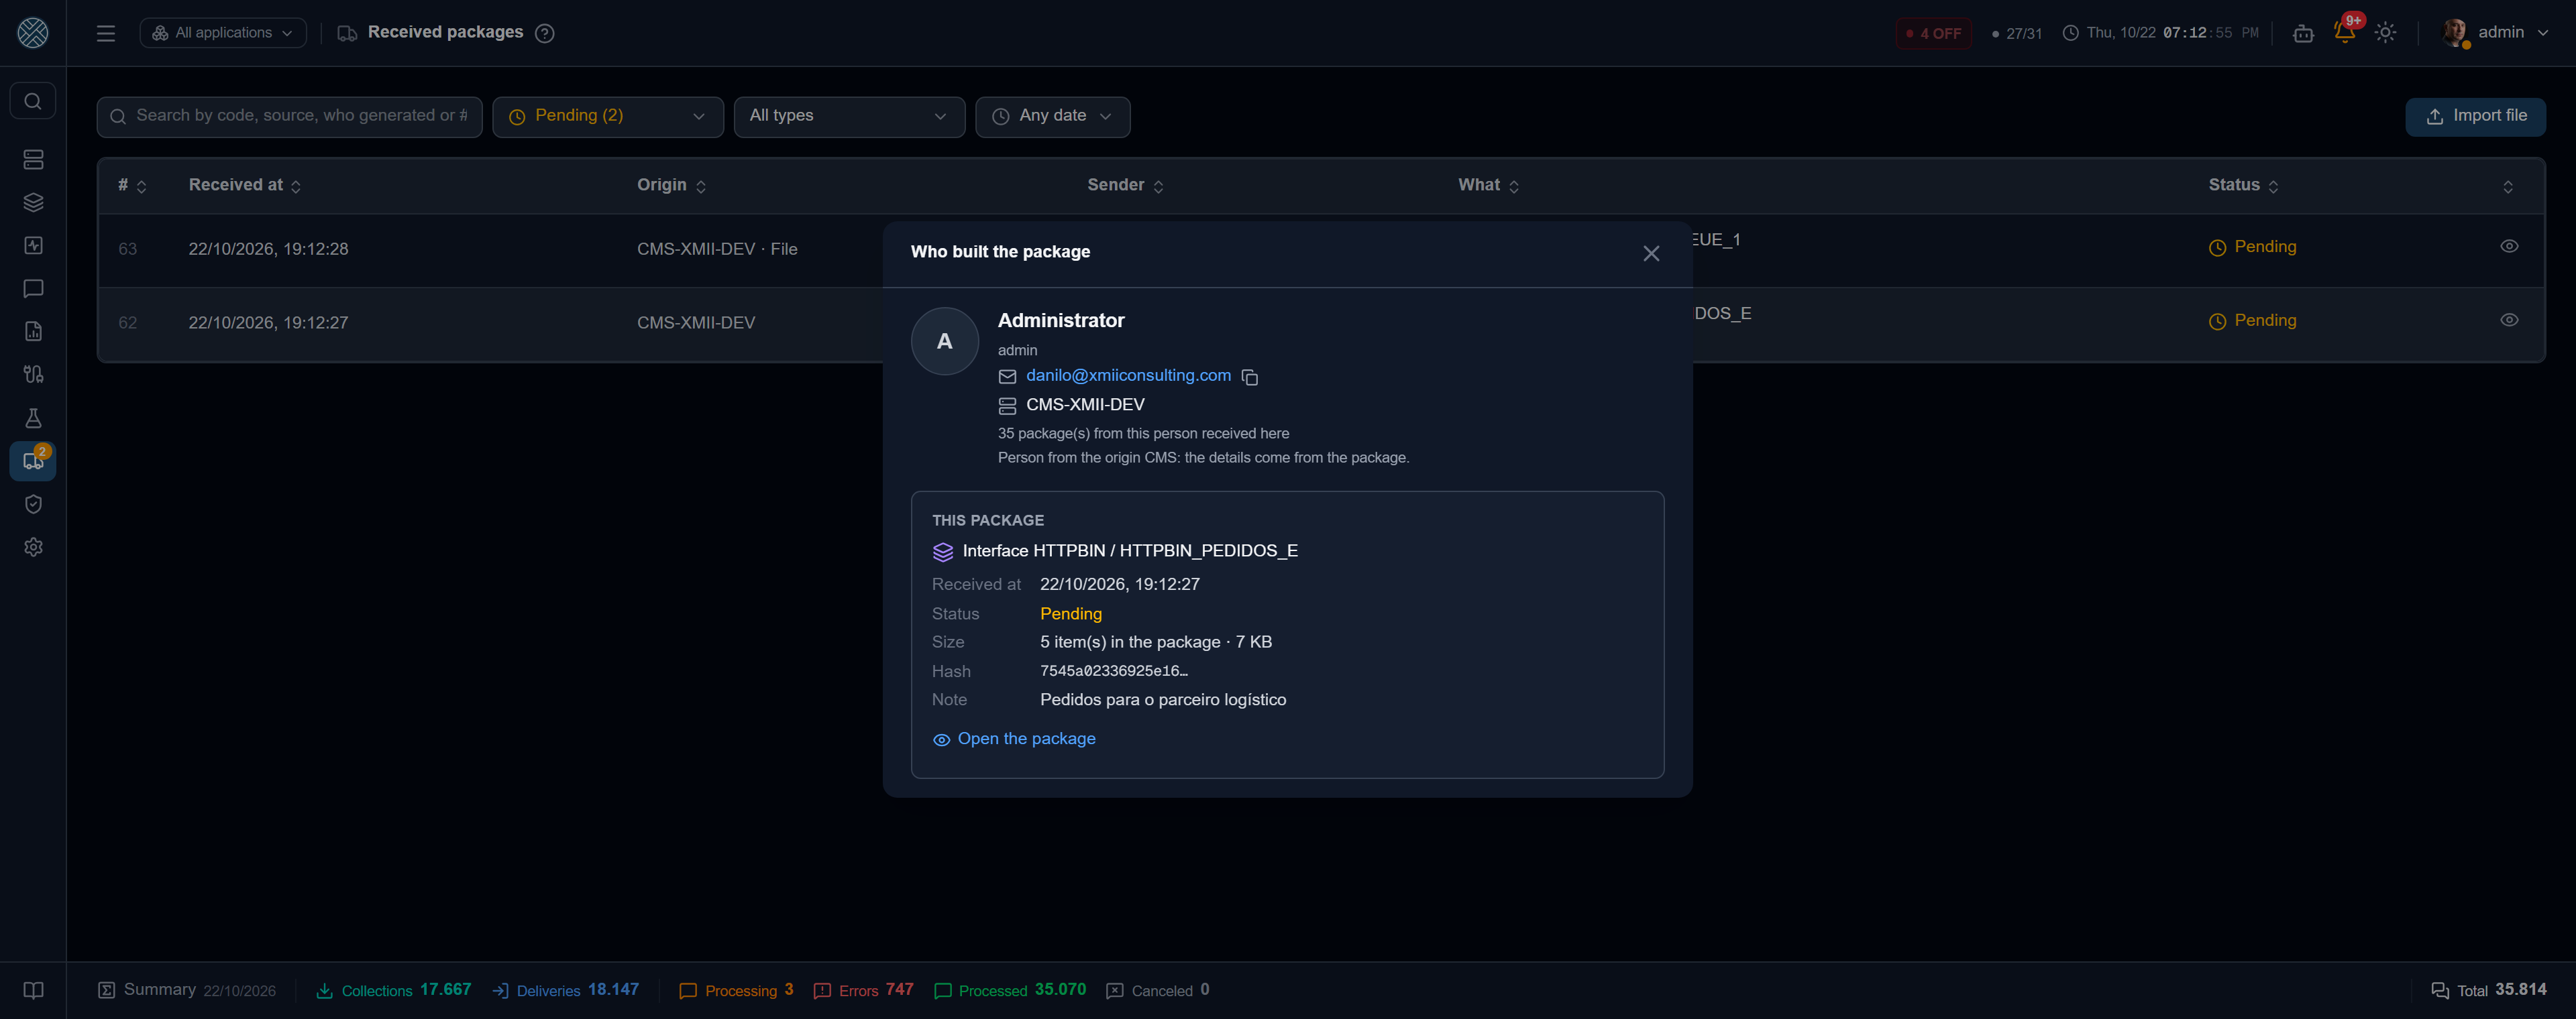
Task: Click the 4 OFF status badge
Action: (x=1934, y=33)
